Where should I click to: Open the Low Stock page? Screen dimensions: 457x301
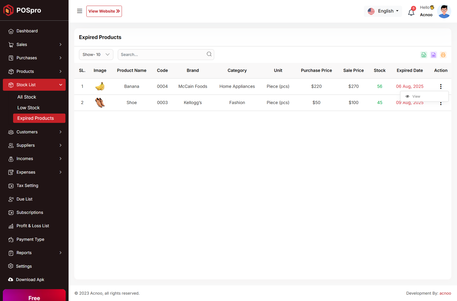(29, 108)
